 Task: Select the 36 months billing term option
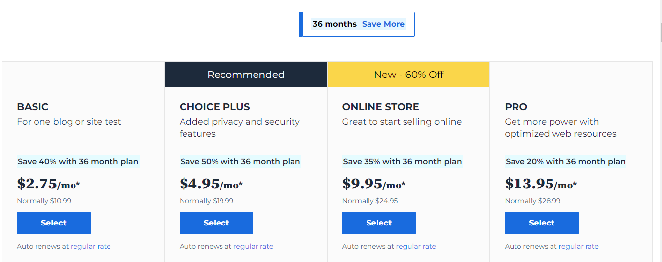point(334,24)
